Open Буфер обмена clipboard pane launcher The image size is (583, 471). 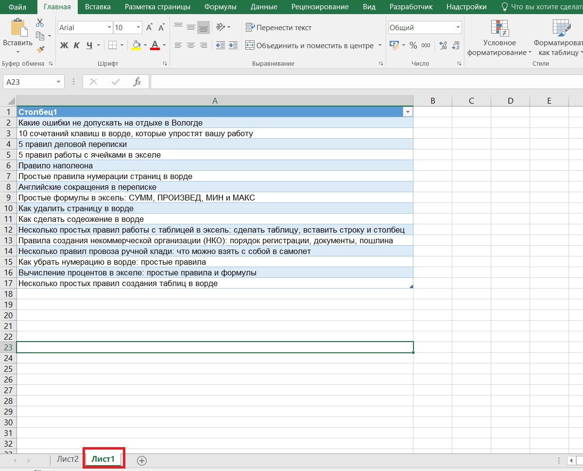tap(50, 64)
